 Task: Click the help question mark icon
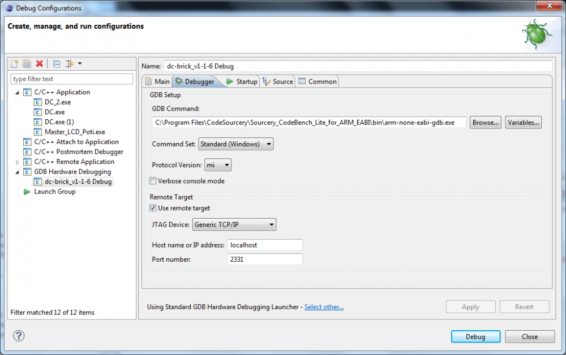(x=19, y=336)
